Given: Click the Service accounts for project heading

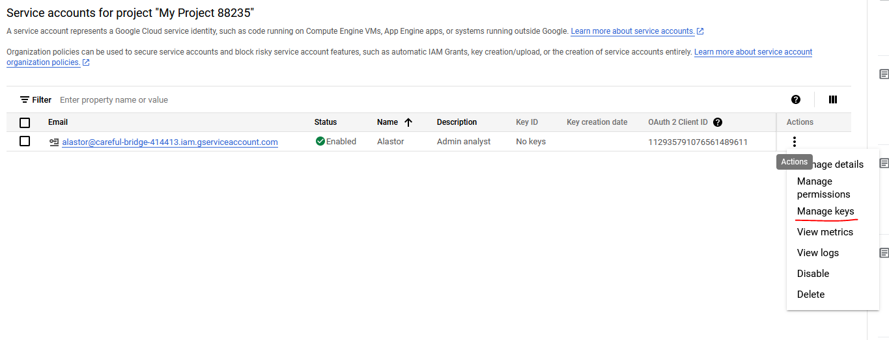Looking at the screenshot, I should (130, 12).
